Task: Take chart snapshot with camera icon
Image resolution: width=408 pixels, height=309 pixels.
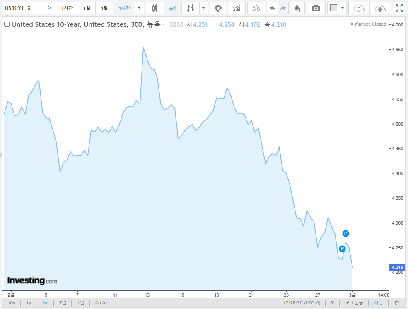Action: coord(316,8)
